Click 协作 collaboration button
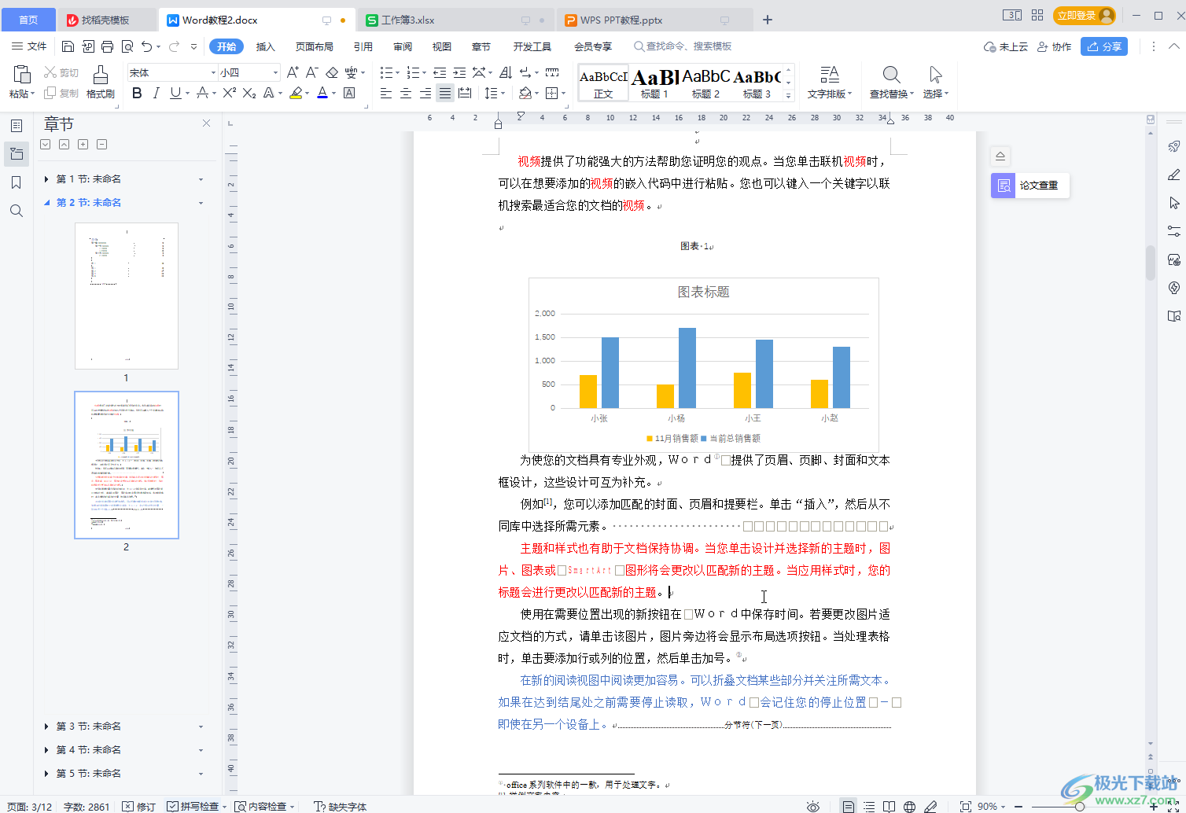Image resolution: width=1186 pixels, height=813 pixels. click(x=1054, y=46)
